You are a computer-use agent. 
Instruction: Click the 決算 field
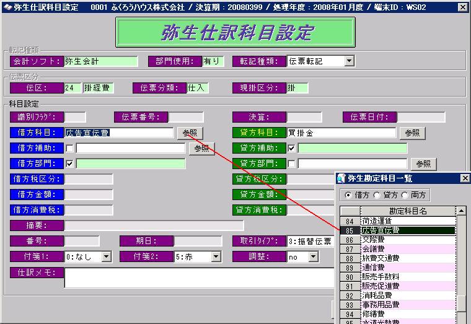pos(304,117)
